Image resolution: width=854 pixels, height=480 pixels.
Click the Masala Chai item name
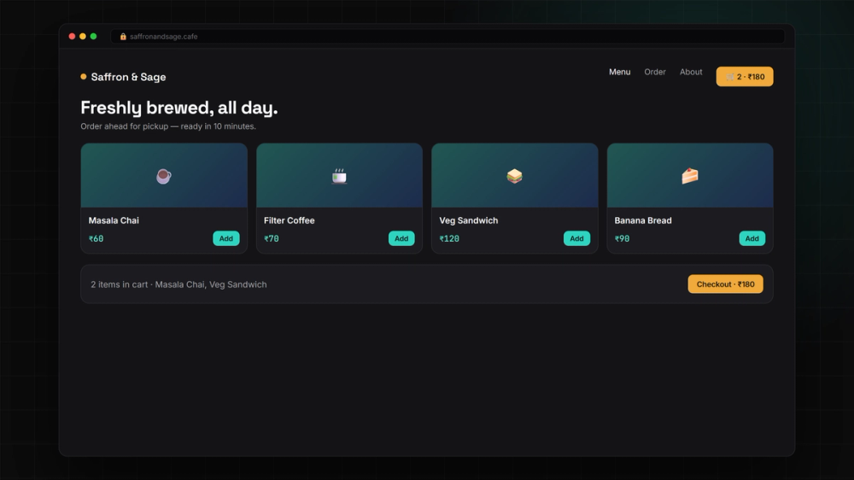[114, 220]
